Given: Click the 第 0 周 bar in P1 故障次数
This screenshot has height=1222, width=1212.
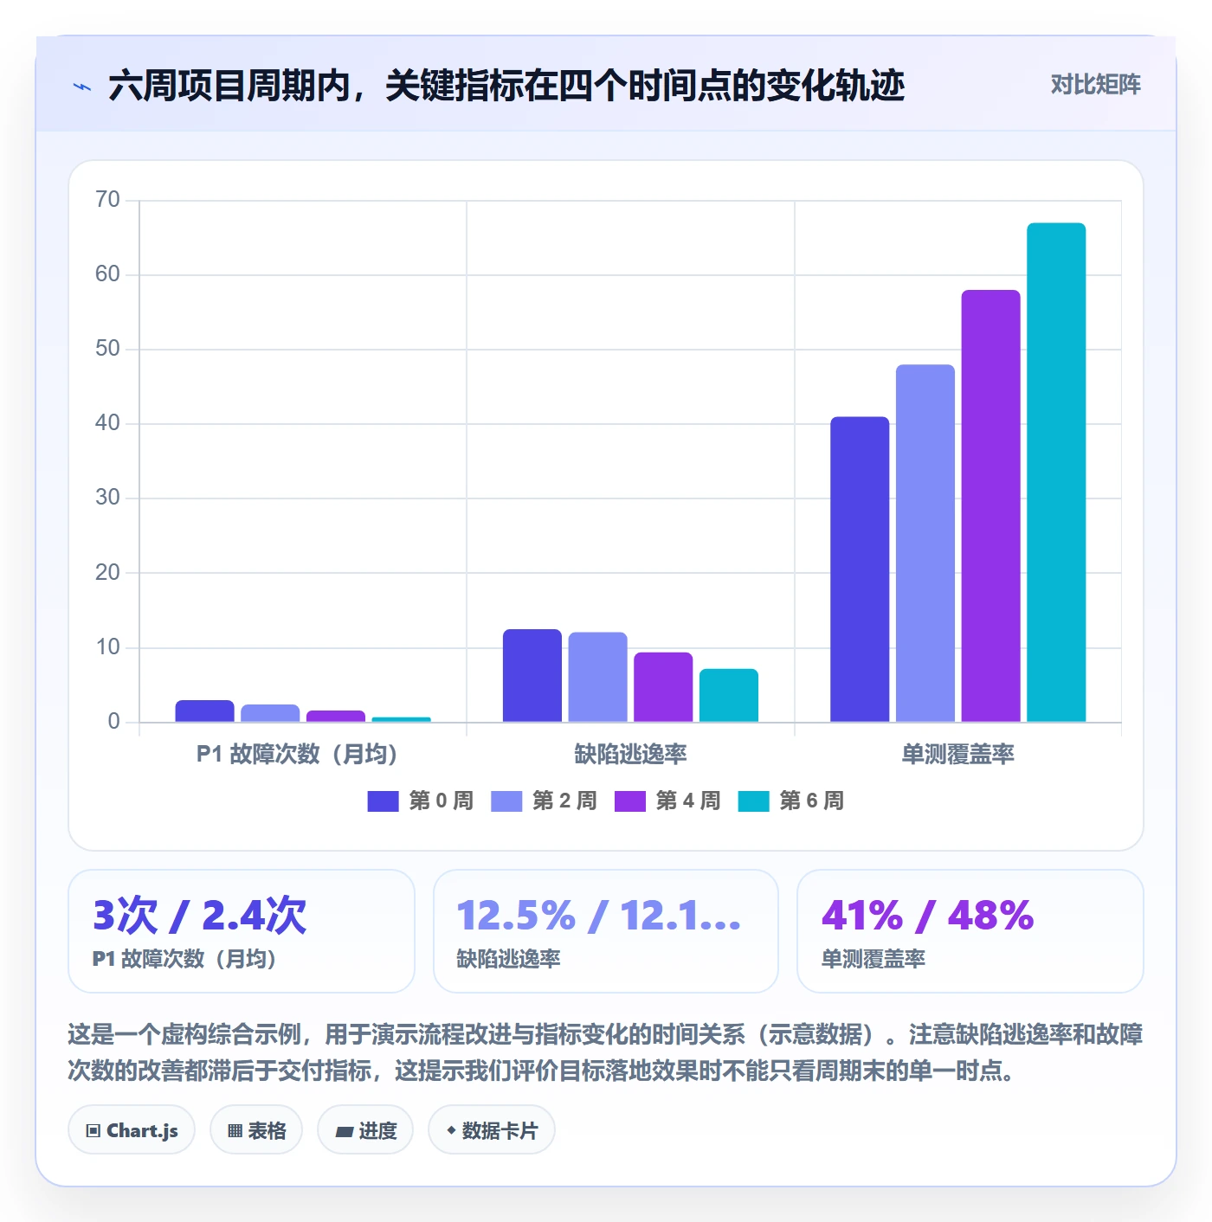Looking at the screenshot, I should coord(204,711).
